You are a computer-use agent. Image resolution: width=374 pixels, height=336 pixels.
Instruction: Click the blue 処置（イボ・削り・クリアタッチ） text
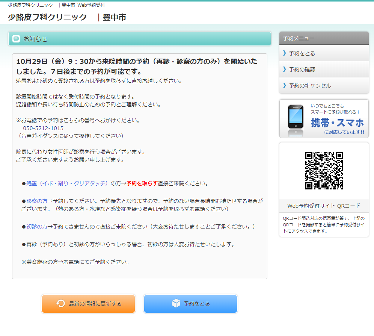click(67, 183)
